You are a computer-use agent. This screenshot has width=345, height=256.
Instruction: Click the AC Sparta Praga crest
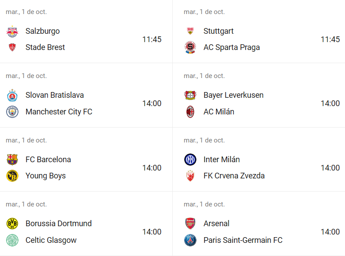tap(190, 47)
